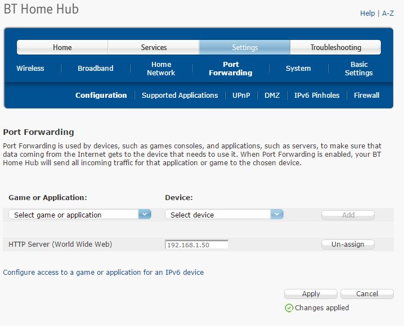This screenshot has height=326, width=404.
Task: Go to Basic Settings
Action: click(358, 69)
